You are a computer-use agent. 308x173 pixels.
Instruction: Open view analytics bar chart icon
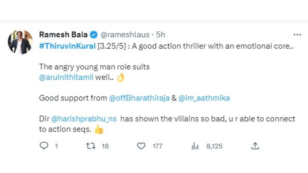pyautogui.click(x=195, y=146)
